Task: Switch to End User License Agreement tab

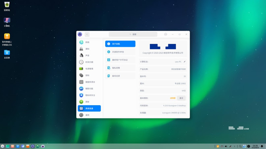Action: tap(120, 60)
